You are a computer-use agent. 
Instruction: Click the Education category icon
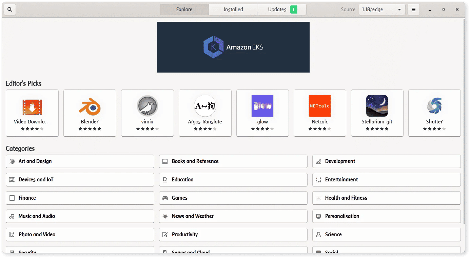coord(165,180)
